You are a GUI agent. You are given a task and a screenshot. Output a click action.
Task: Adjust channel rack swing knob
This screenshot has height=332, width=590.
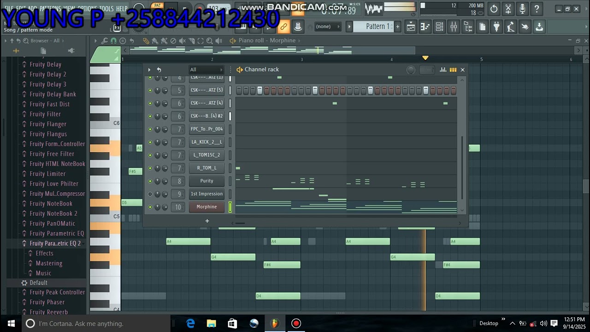411,70
